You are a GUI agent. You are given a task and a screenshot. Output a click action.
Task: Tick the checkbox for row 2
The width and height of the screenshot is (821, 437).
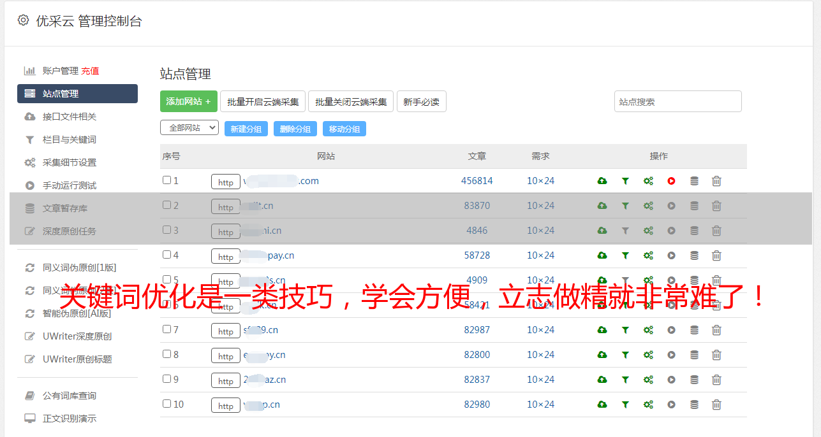point(166,205)
